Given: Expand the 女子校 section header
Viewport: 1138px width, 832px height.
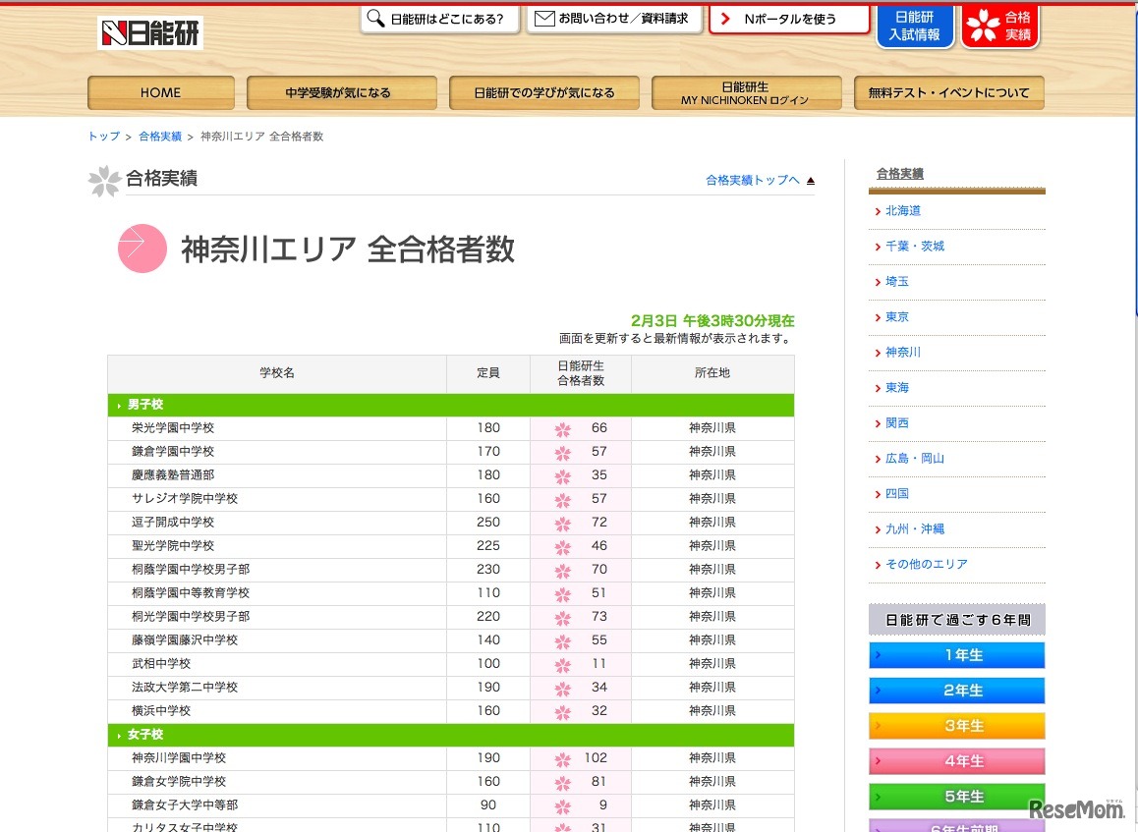Looking at the screenshot, I should pos(144,735).
